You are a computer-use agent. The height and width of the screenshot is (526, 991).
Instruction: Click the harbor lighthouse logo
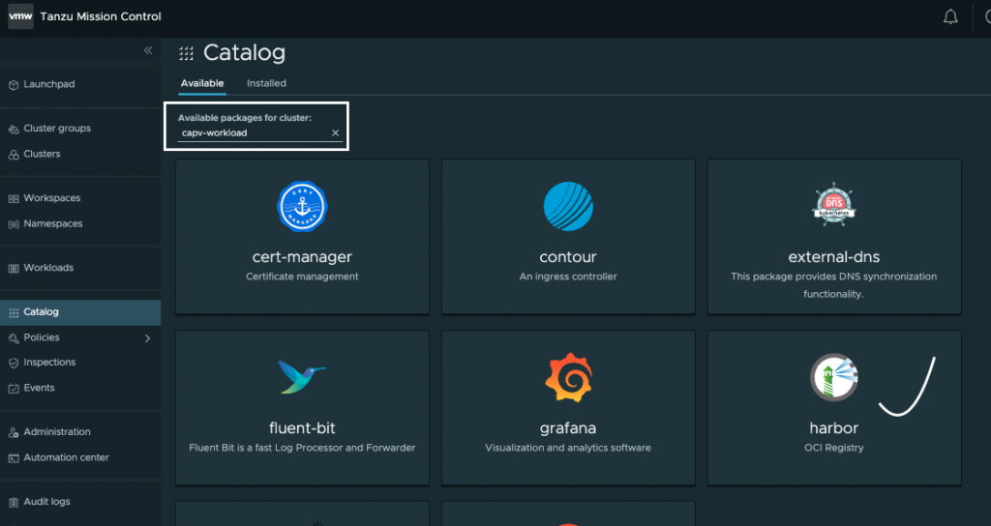[834, 377]
